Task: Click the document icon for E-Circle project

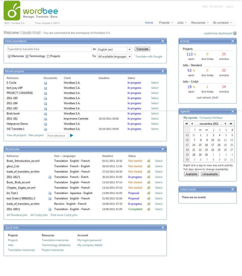Action: coord(45,83)
